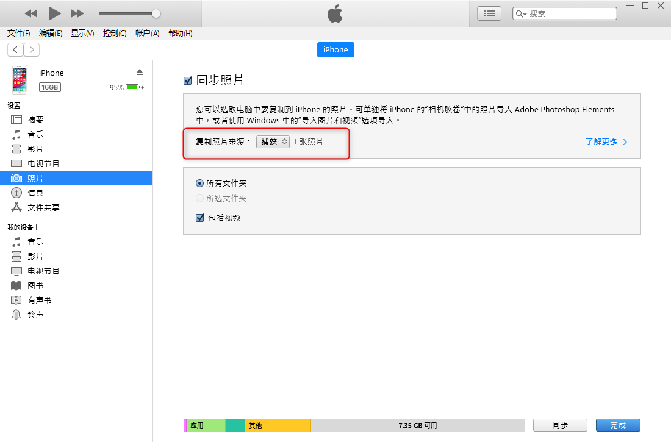Click the open book icon for 图书
The height and width of the screenshot is (442, 671).
[16, 285]
